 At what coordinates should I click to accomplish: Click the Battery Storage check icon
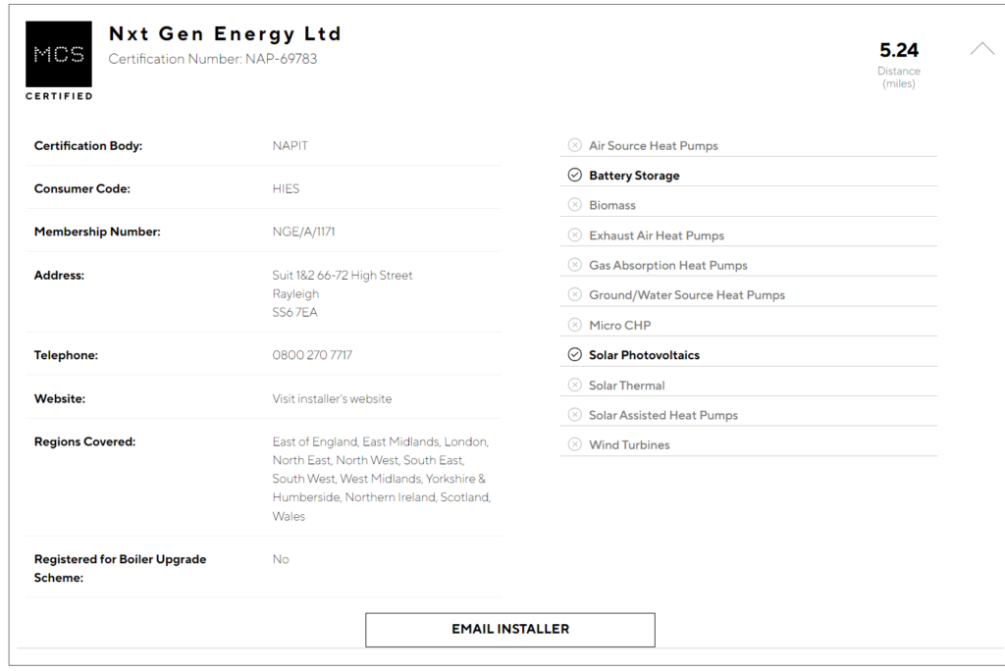pos(575,175)
